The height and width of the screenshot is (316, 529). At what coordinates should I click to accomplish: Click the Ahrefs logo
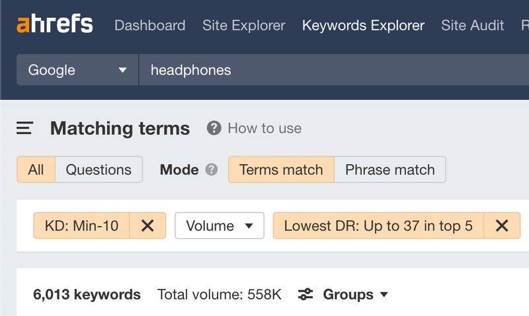pyautogui.click(x=55, y=25)
